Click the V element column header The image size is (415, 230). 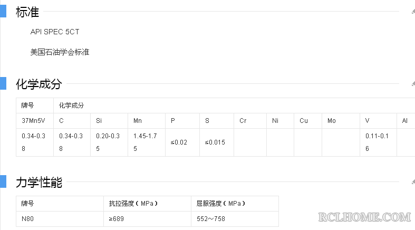pyautogui.click(x=379, y=121)
